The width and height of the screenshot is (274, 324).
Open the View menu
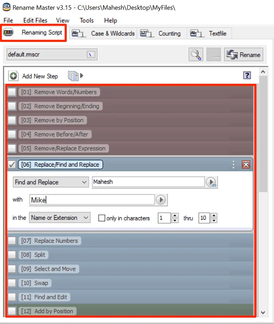pos(62,21)
